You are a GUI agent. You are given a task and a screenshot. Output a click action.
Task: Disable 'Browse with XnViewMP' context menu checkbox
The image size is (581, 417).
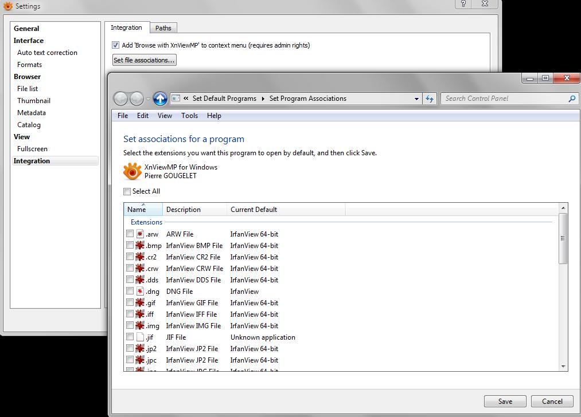coord(116,45)
